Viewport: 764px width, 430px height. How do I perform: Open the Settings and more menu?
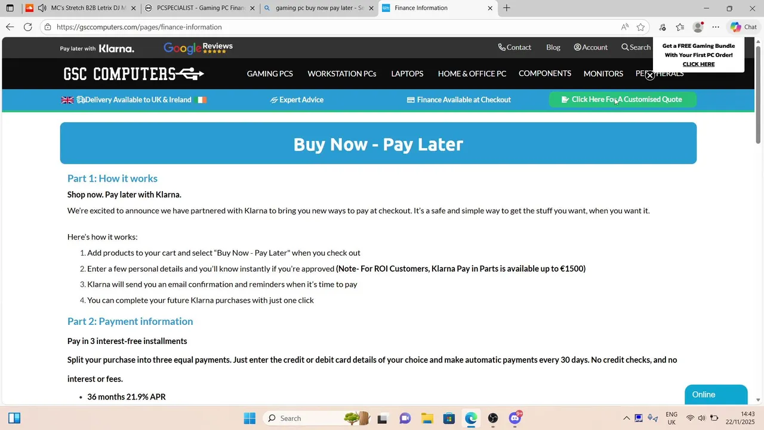pos(716,27)
